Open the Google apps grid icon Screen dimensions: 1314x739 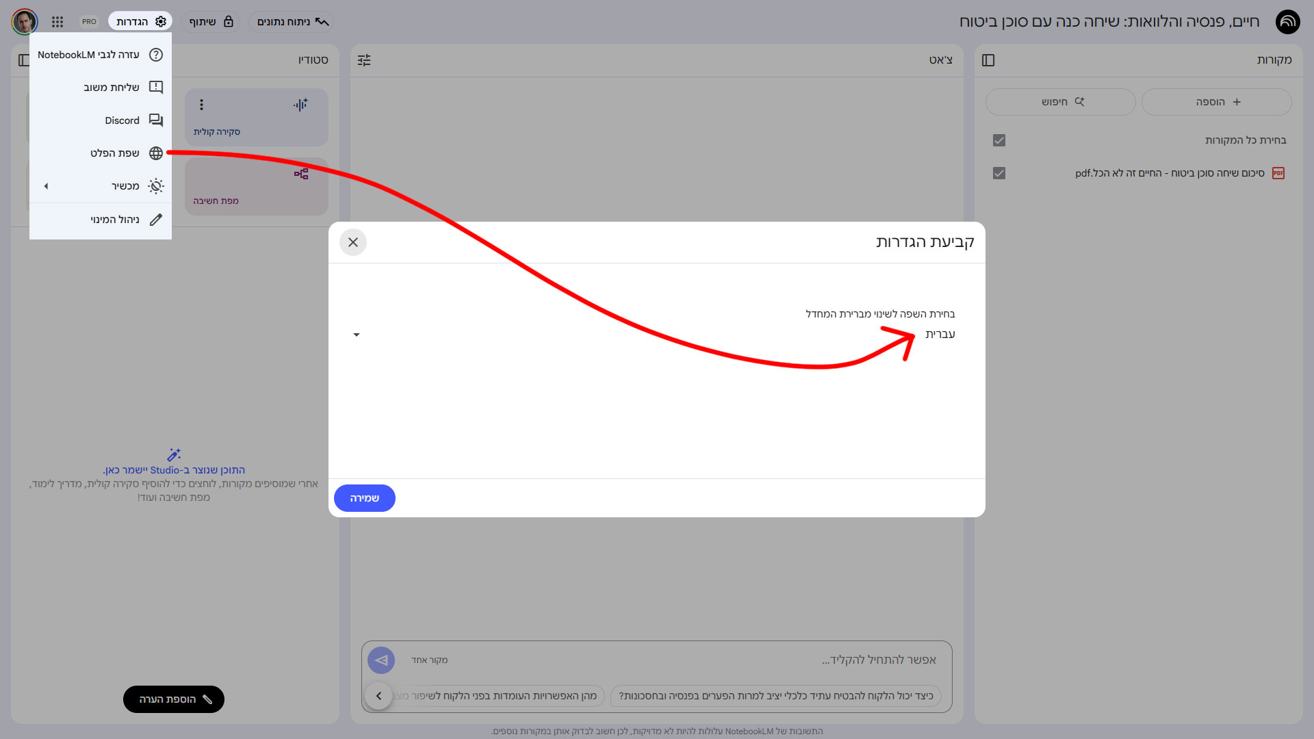point(57,22)
